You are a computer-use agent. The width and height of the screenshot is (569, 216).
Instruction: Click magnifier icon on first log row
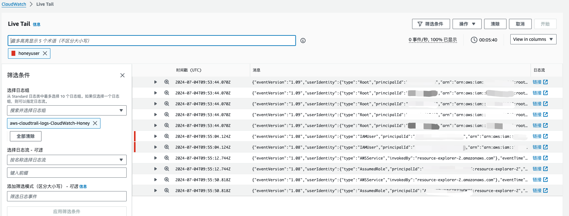click(166, 82)
